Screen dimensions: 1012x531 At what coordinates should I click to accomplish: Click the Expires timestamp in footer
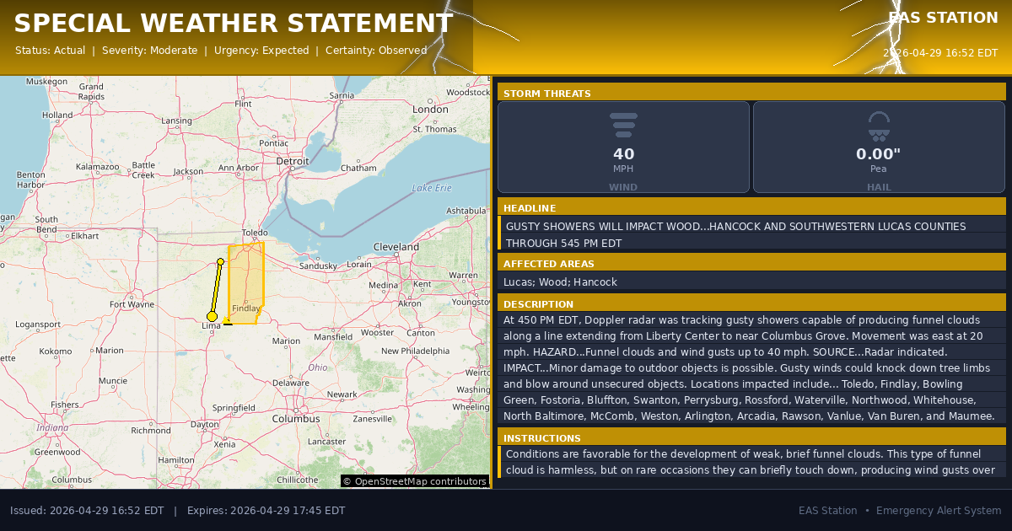point(266,511)
